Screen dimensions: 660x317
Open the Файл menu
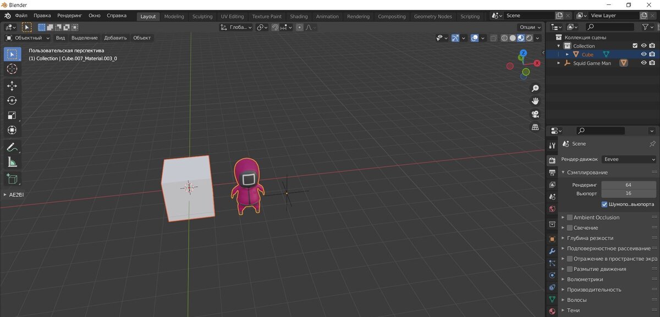click(x=21, y=16)
